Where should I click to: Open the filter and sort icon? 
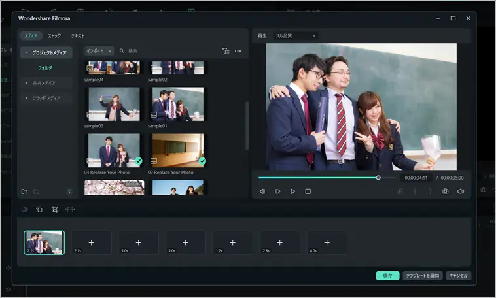pos(226,51)
